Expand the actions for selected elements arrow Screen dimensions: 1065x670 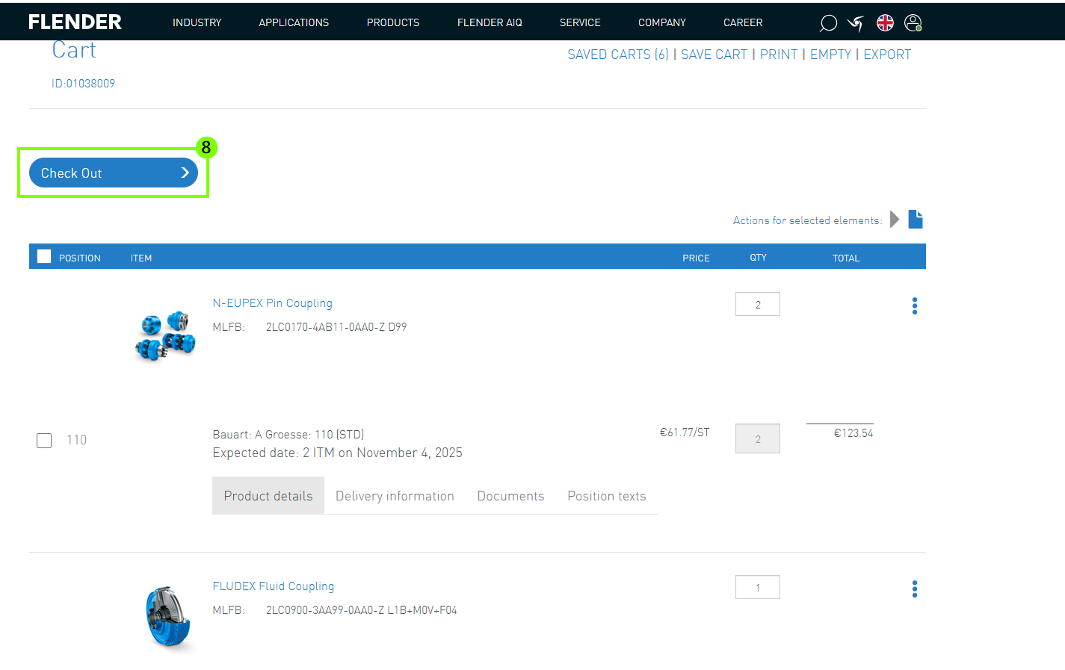click(895, 220)
